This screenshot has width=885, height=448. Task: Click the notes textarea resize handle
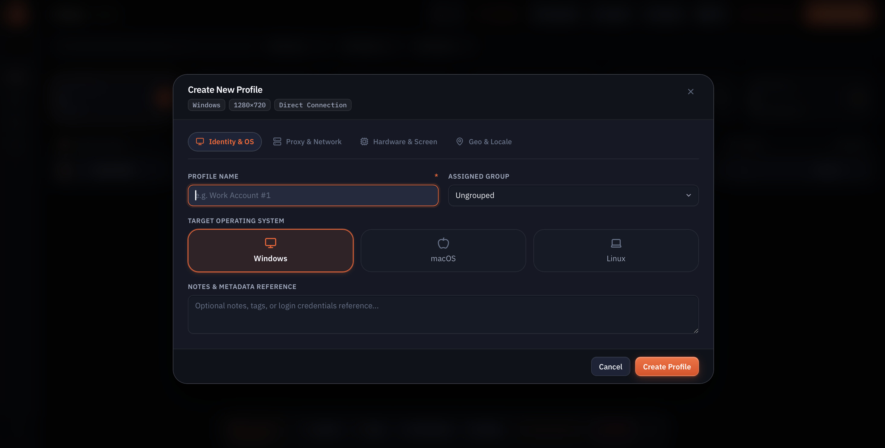pos(696,331)
